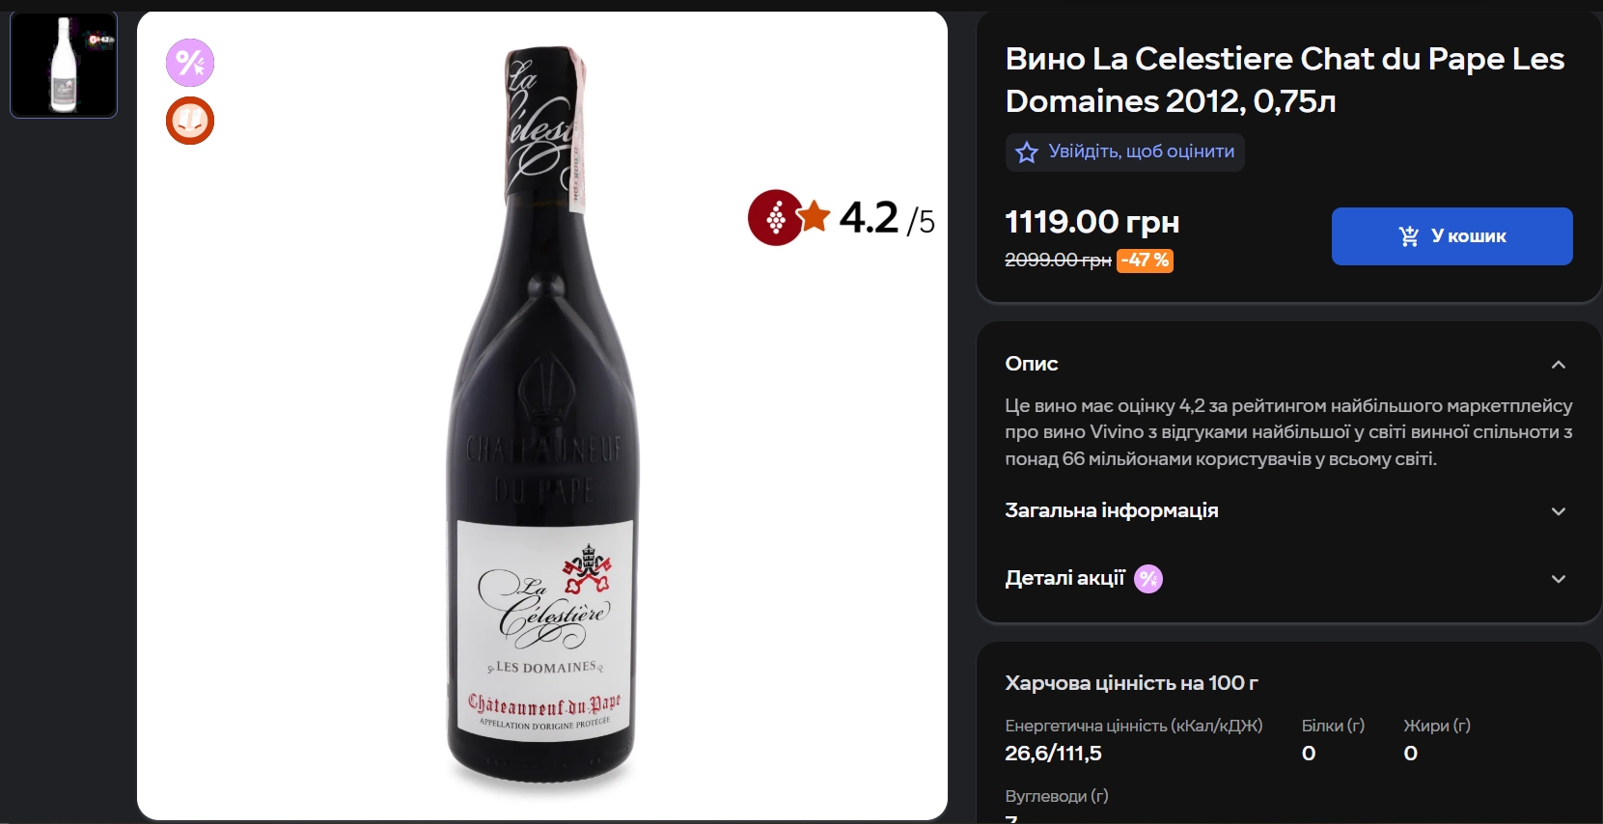Expand Деталі акції using its chevron arrow
The image size is (1603, 824).
pos(1558,579)
